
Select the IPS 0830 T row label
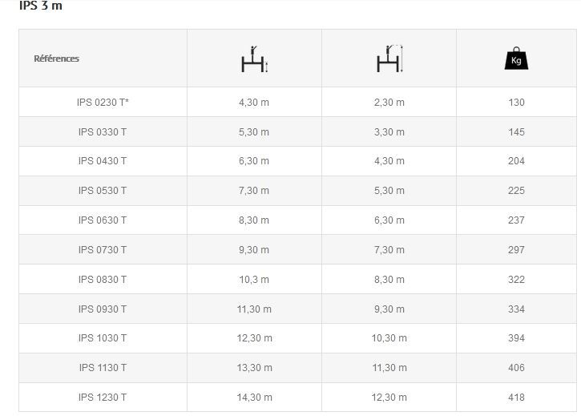103,280
